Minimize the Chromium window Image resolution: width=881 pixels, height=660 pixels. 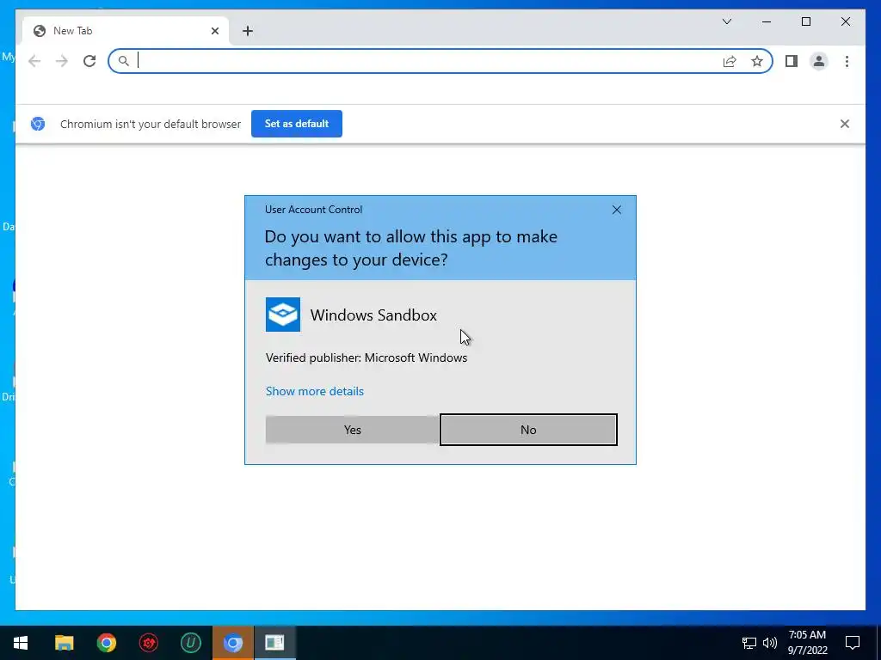point(767,21)
